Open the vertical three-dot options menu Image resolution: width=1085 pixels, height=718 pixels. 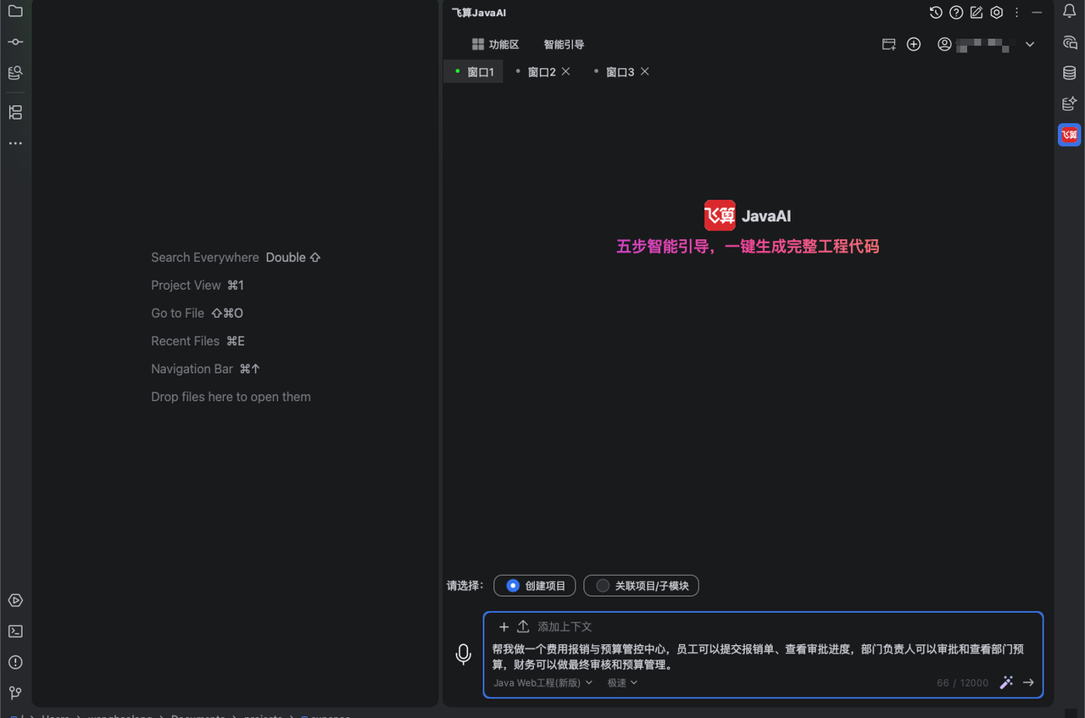click(1016, 13)
